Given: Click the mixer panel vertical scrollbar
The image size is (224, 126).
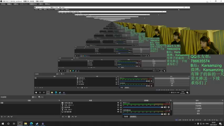Looking at the screenshot, I should (x=171, y=106).
